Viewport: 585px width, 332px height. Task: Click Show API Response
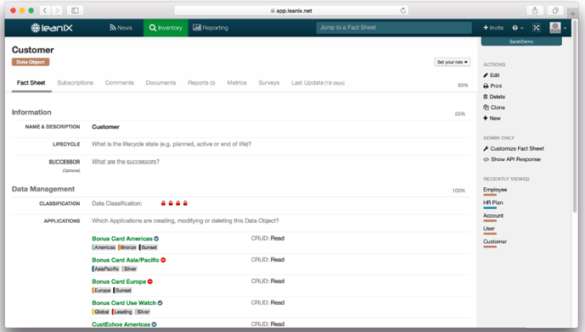pos(512,159)
